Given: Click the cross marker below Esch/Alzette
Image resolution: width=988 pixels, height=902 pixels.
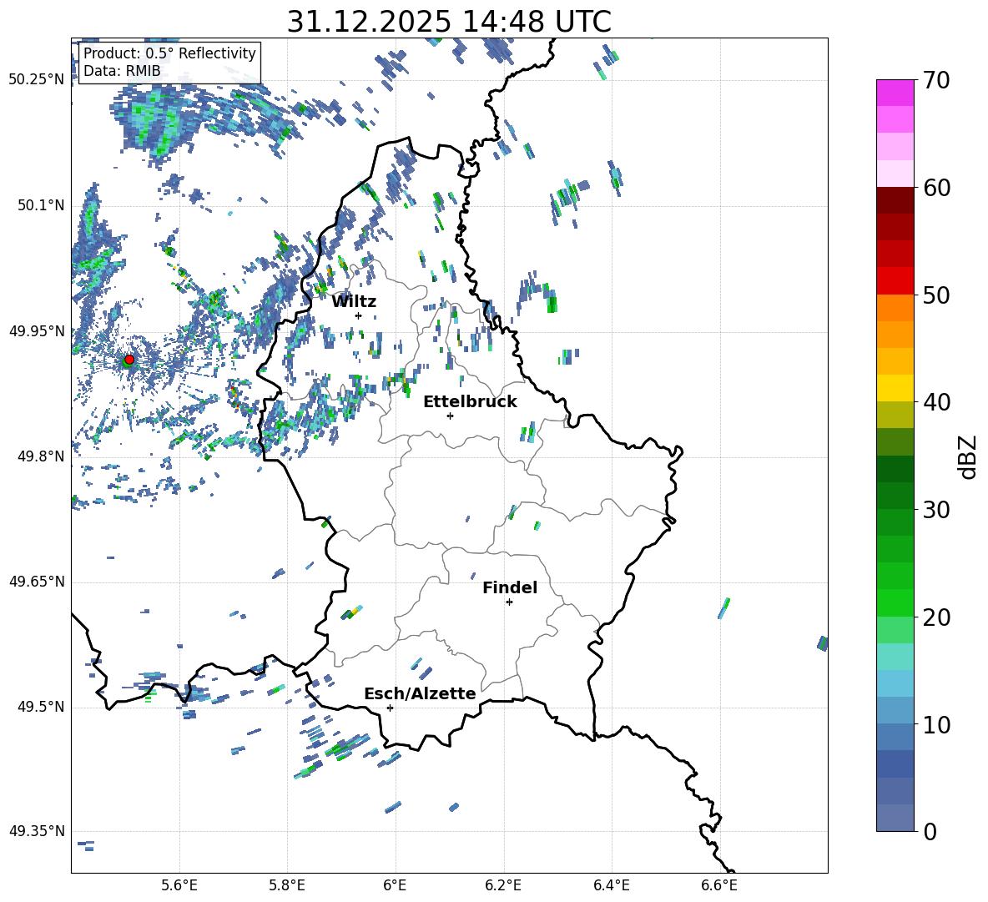Looking at the screenshot, I should tap(390, 708).
